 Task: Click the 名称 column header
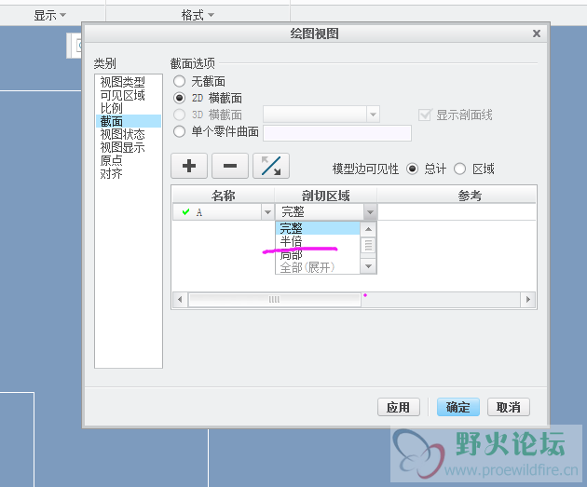pyautogui.click(x=223, y=196)
